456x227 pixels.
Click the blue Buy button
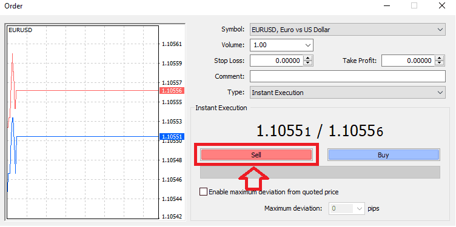click(383, 155)
